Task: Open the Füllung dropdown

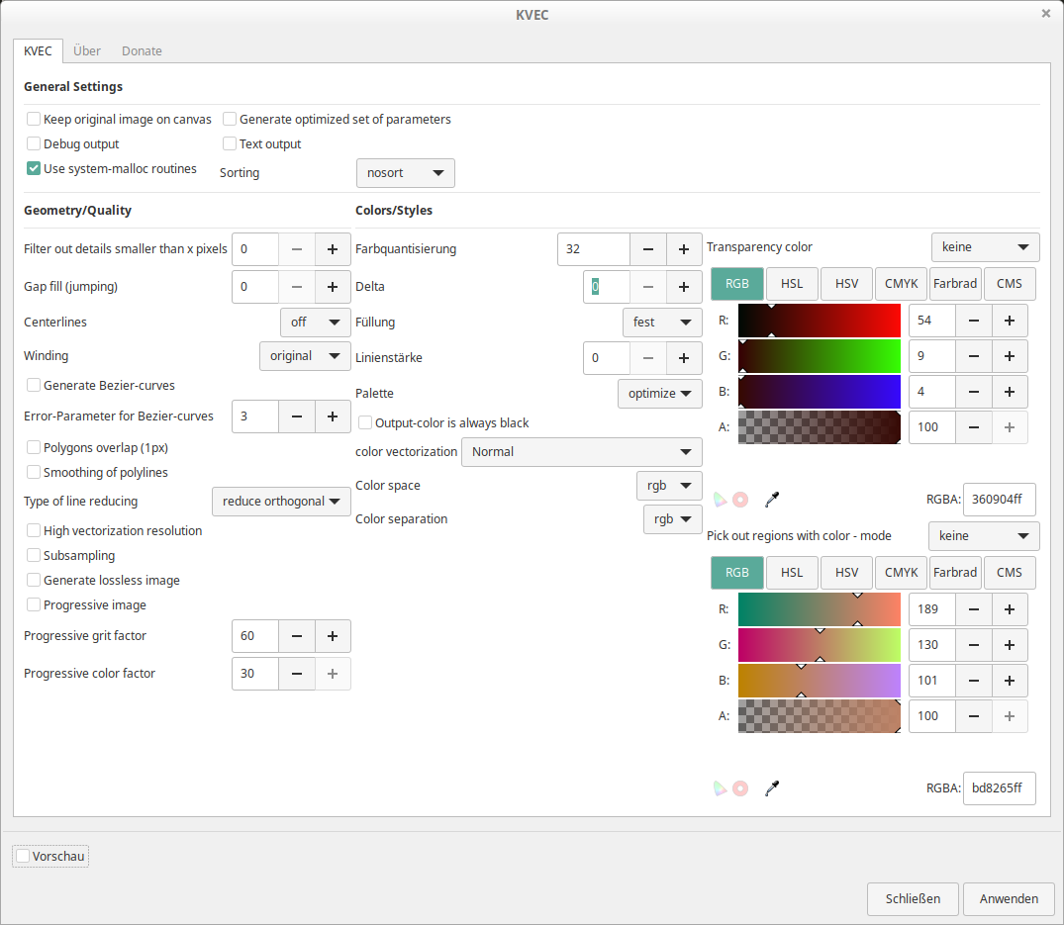Action: (x=662, y=323)
